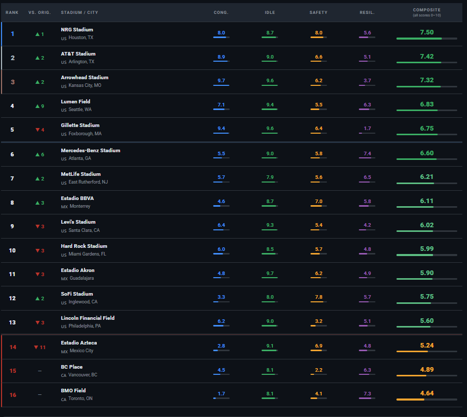Click the up arrow for SoFi Stadium

[38, 298]
